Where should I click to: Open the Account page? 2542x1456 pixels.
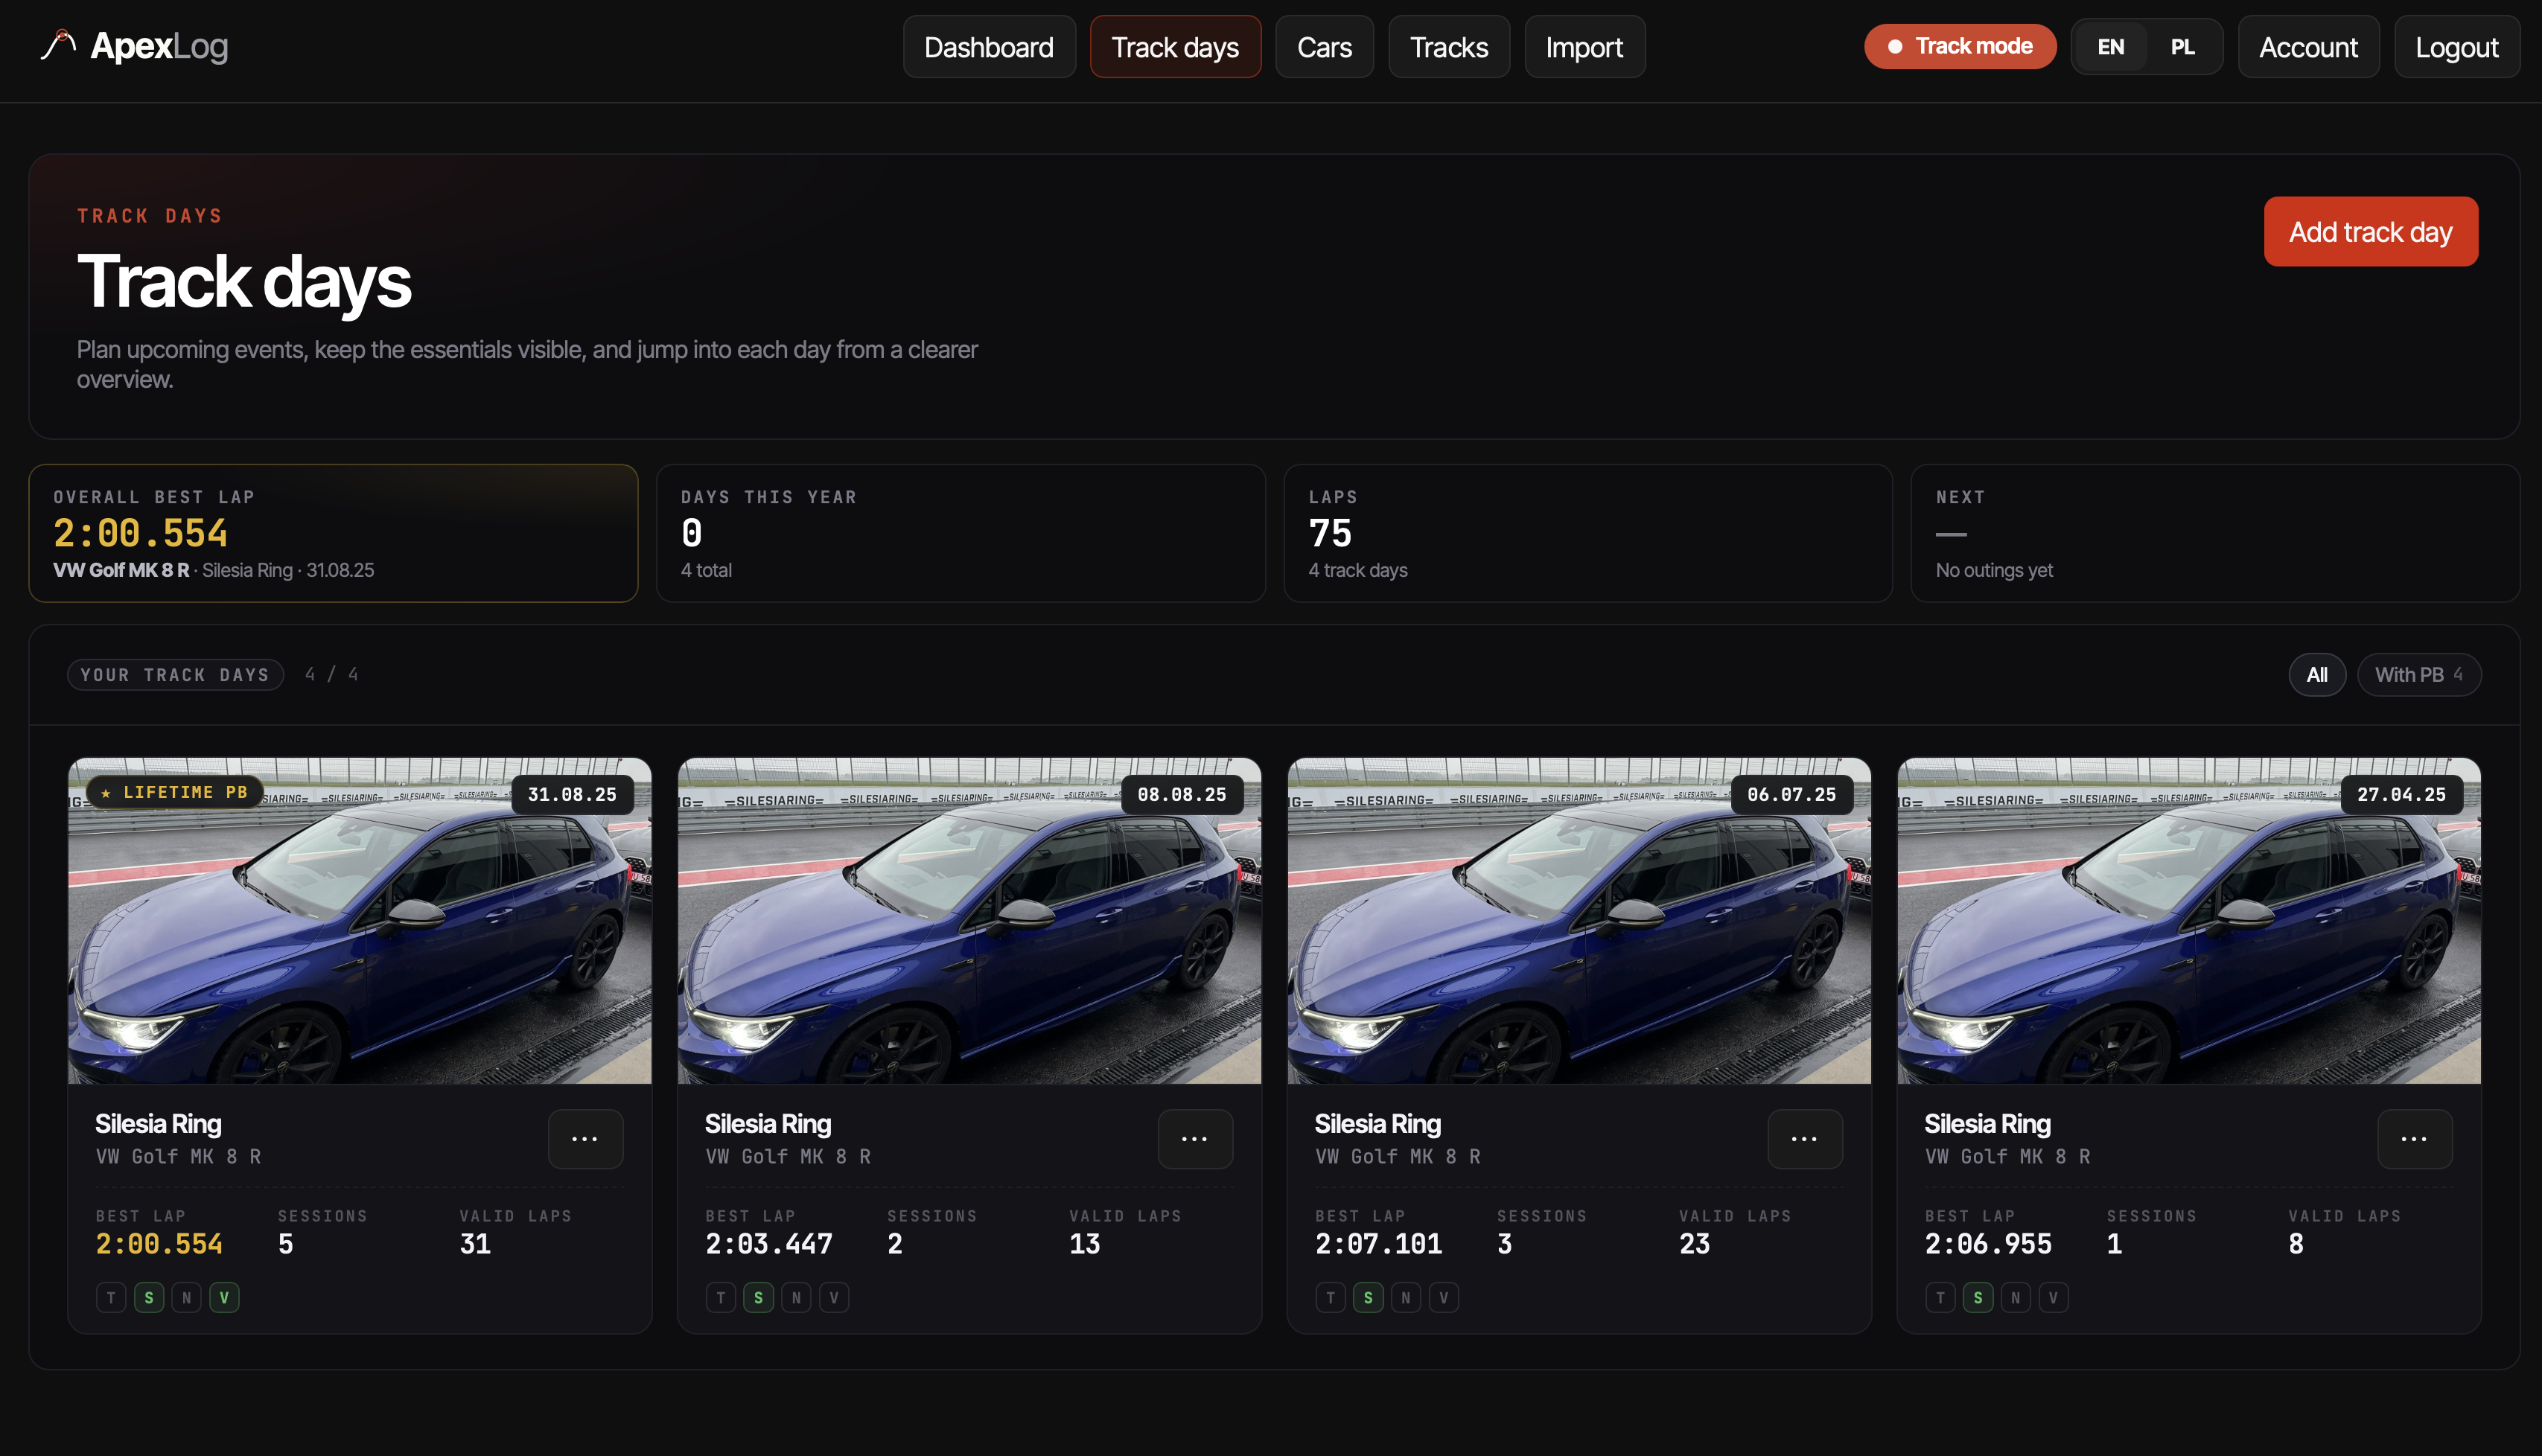pyautogui.click(x=2308, y=47)
